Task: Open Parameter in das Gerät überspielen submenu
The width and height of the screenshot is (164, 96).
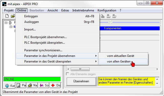Action: (x=57, y=61)
